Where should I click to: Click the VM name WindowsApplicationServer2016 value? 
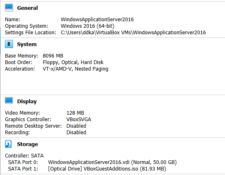click(x=97, y=20)
